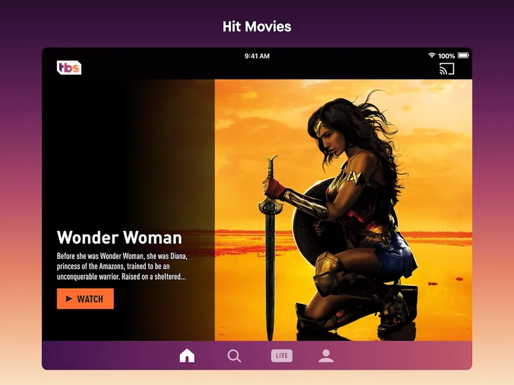Open the Profile account icon

point(326,356)
